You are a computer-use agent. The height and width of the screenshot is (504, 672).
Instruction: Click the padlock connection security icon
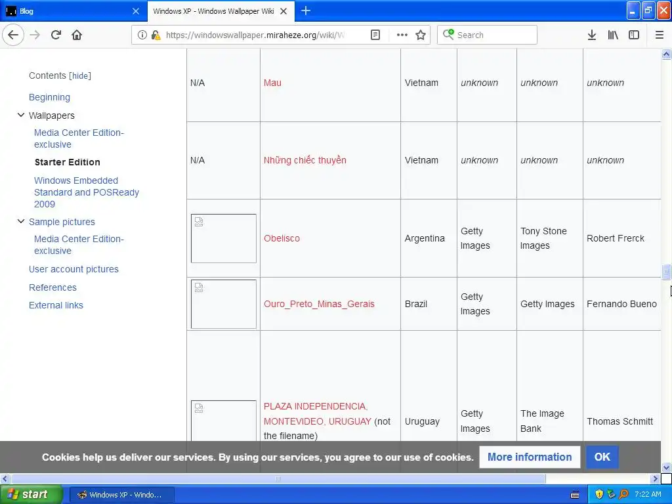tap(156, 35)
